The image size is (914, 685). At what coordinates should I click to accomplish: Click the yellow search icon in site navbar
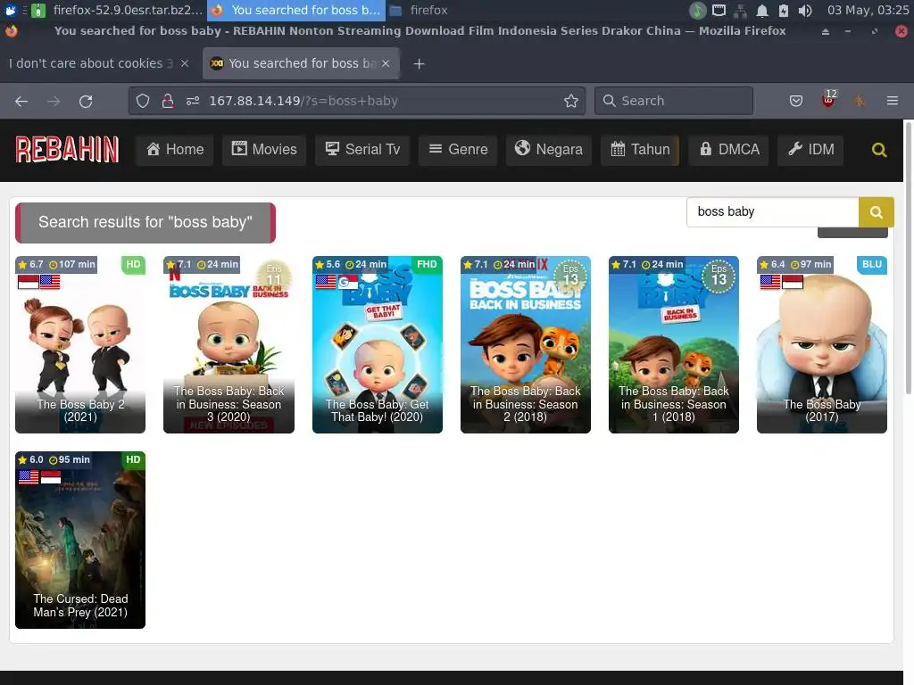[x=879, y=150]
